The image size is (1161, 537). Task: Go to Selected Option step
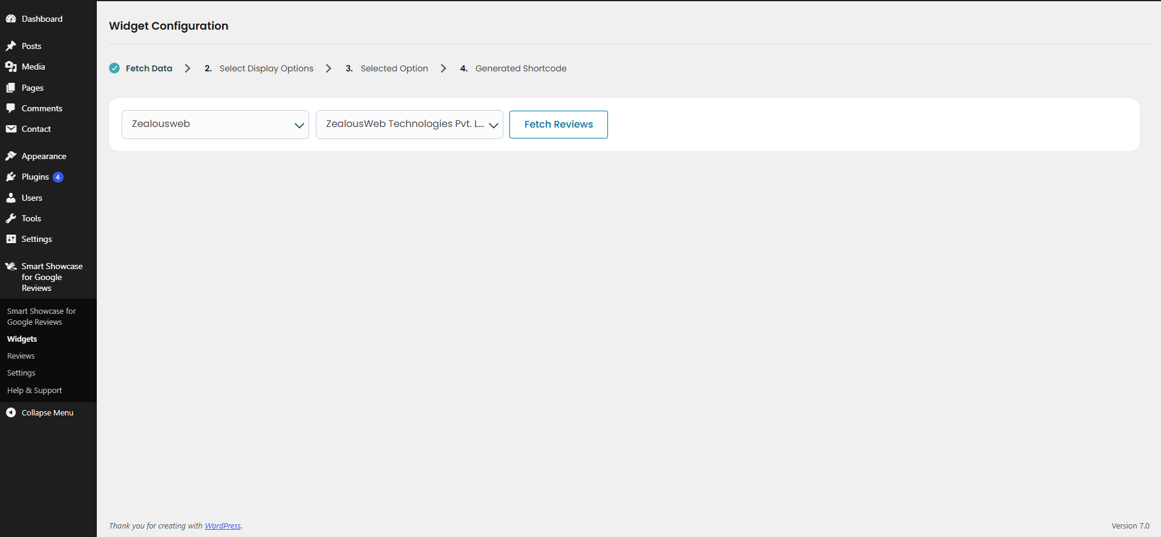pyautogui.click(x=387, y=68)
